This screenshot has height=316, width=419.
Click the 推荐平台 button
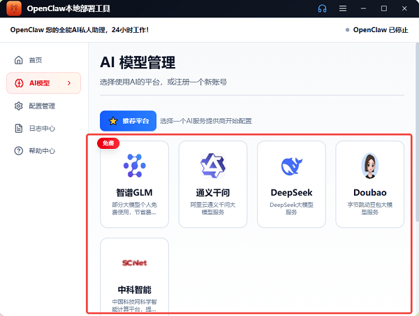128,121
